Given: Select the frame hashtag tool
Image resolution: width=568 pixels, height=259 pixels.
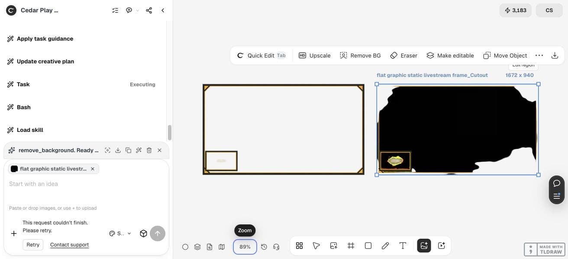Looking at the screenshot, I should [x=351, y=246].
